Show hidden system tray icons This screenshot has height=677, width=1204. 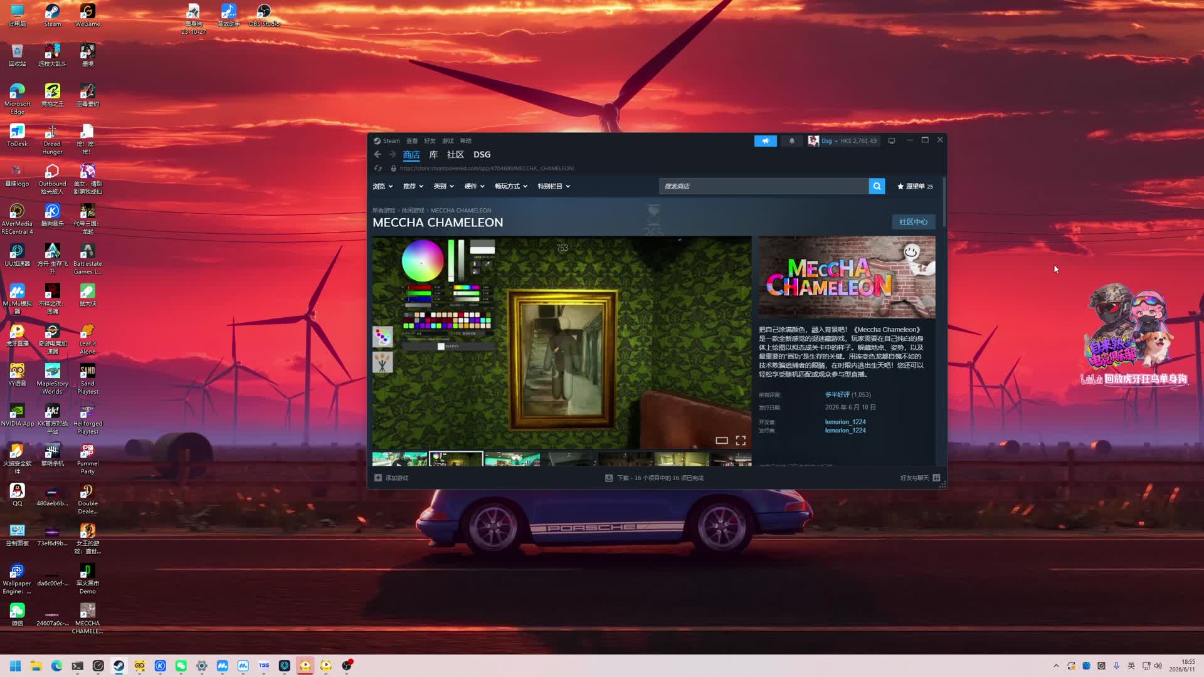1056,666
